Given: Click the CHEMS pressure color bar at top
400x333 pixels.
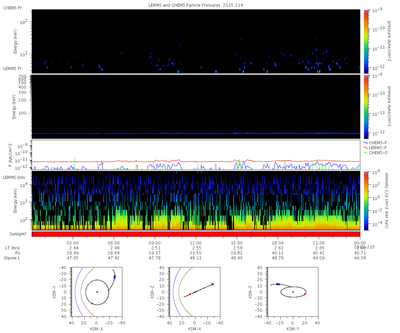Looking at the screenshot, I should click(366, 41).
